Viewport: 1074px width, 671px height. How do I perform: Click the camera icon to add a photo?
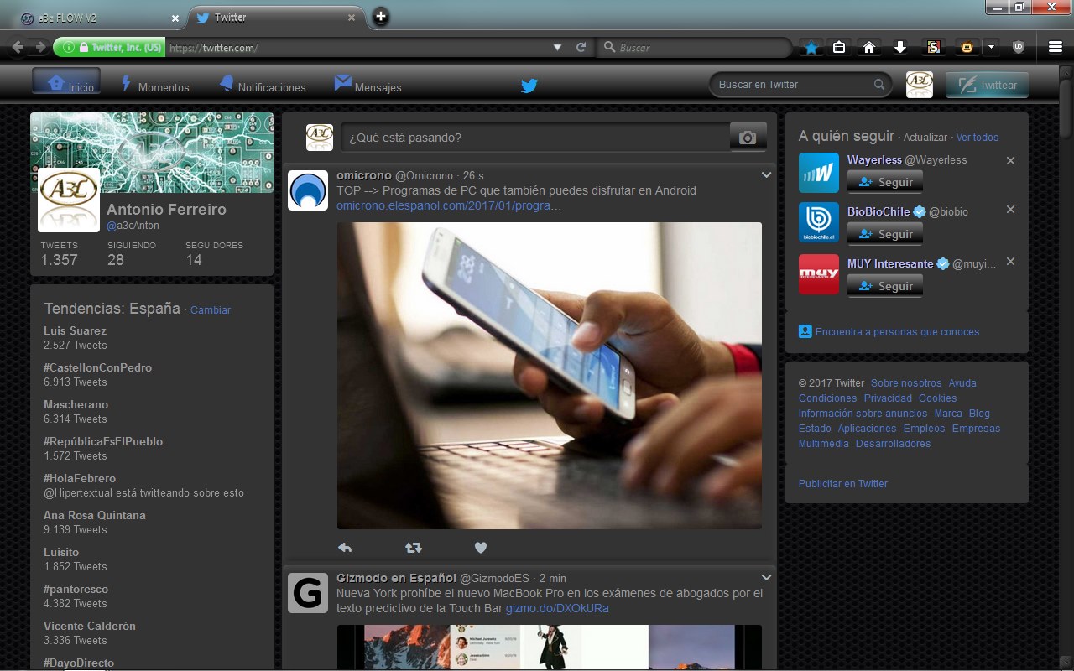[x=748, y=138]
